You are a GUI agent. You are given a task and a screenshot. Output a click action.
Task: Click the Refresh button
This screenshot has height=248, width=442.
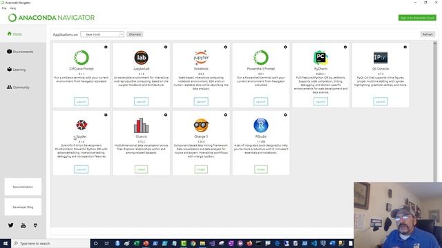pyautogui.click(x=427, y=34)
